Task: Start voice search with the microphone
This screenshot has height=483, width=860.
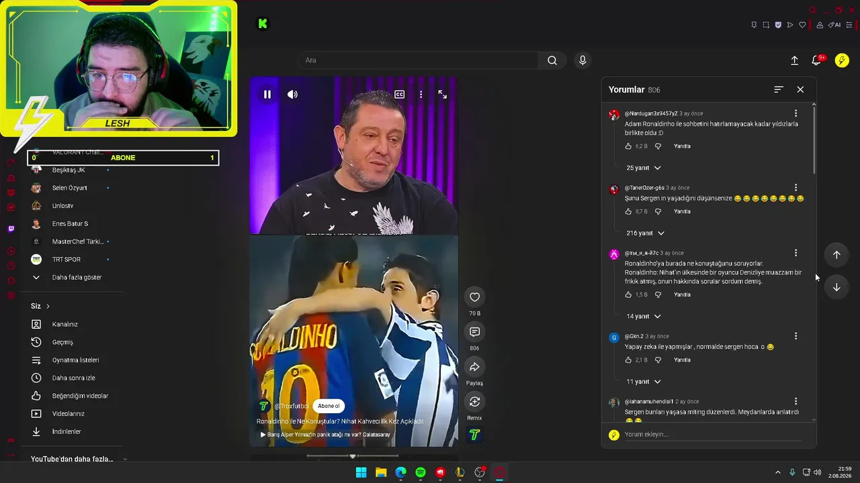Action: click(x=583, y=60)
